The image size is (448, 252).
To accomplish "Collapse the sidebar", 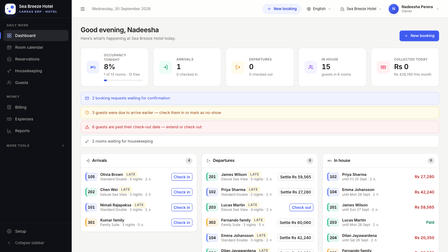I will pyautogui.click(x=36, y=243).
